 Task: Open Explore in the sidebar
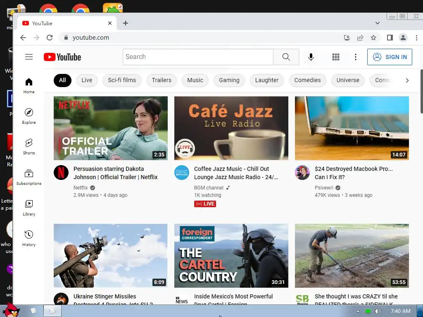click(x=29, y=116)
